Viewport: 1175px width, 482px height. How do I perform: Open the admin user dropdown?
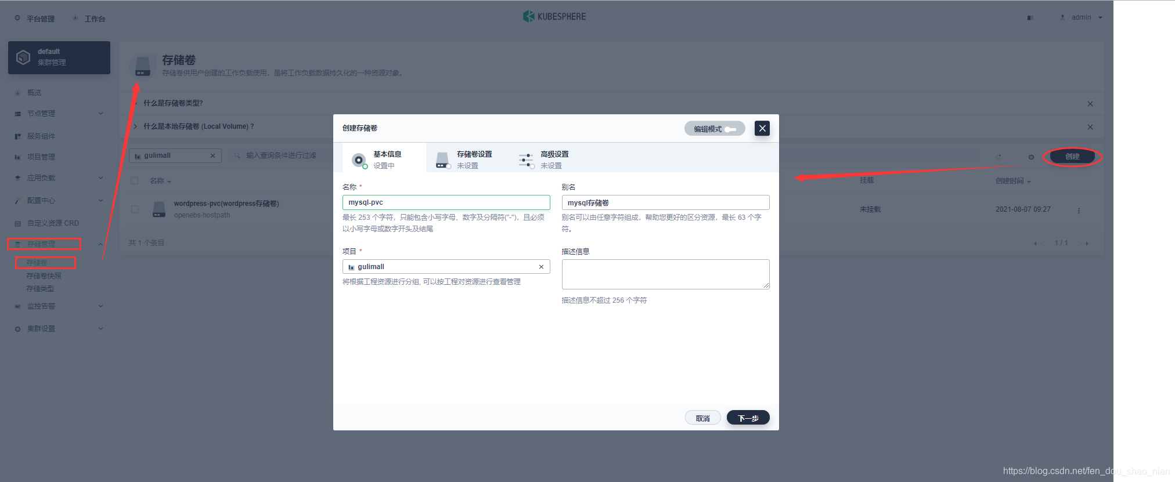[x=1081, y=17]
